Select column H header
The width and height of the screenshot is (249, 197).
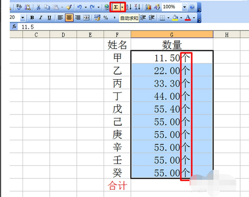[227, 34]
